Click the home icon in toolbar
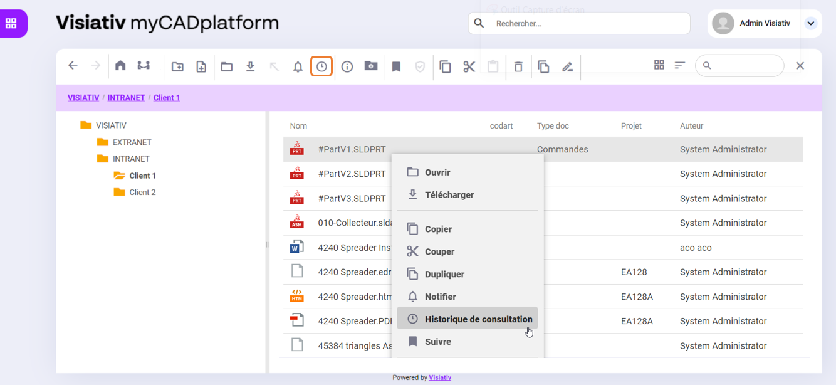The image size is (836, 385). (x=120, y=66)
